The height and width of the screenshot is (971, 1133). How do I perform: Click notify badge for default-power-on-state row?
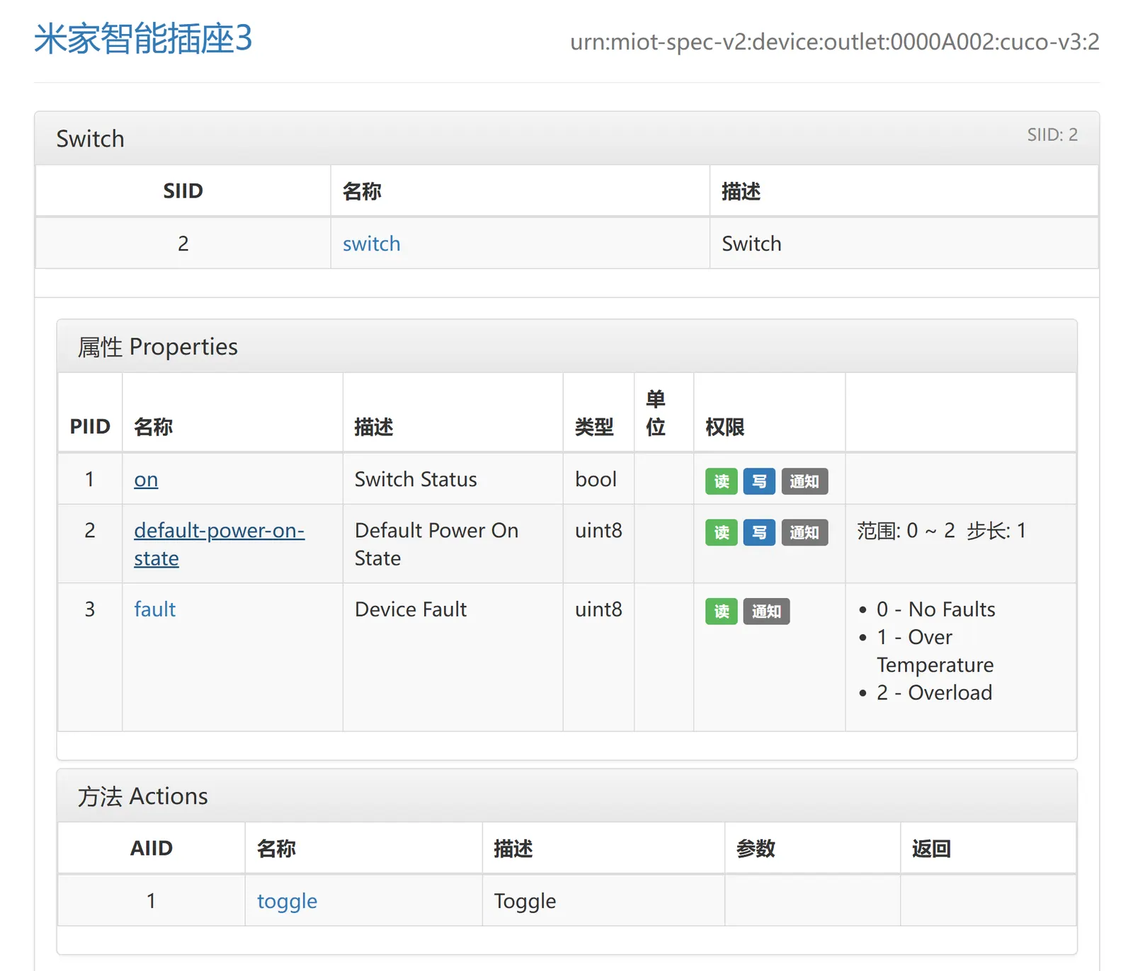pyautogui.click(x=804, y=532)
